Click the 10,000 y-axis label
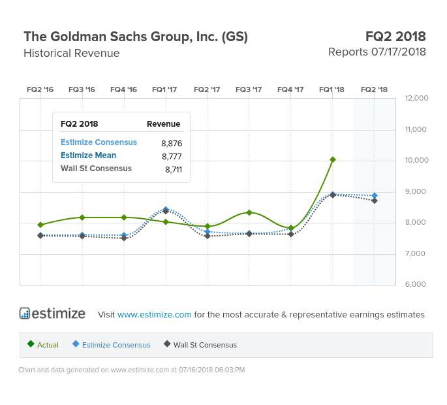The width and height of the screenshot is (447, 405). click(x=416, y=160)
